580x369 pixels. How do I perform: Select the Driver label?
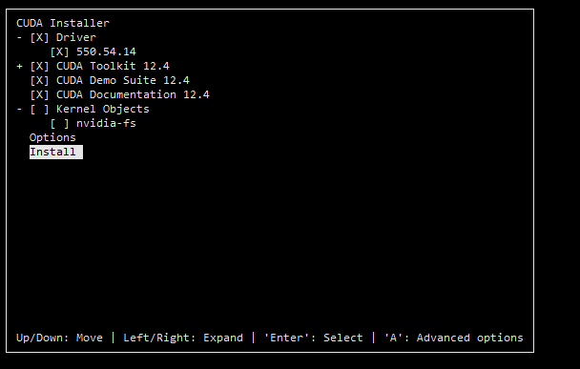click(x=75, y=37)
